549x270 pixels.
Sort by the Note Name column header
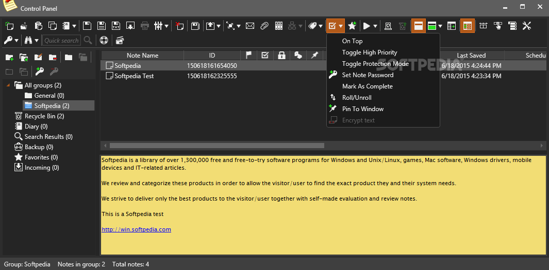coord(142,55)
